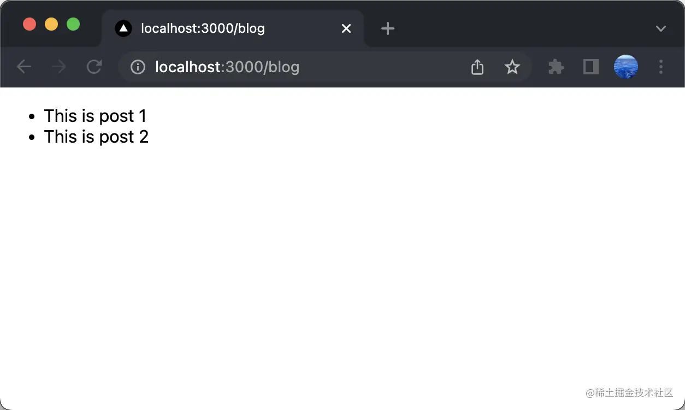This screenshot has width=685, height=410.
Task: Open the Extensions puzzle menu
Action: (x=556, y=67)
